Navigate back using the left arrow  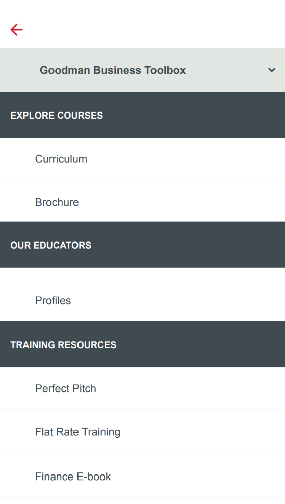(x=16, y=30)
